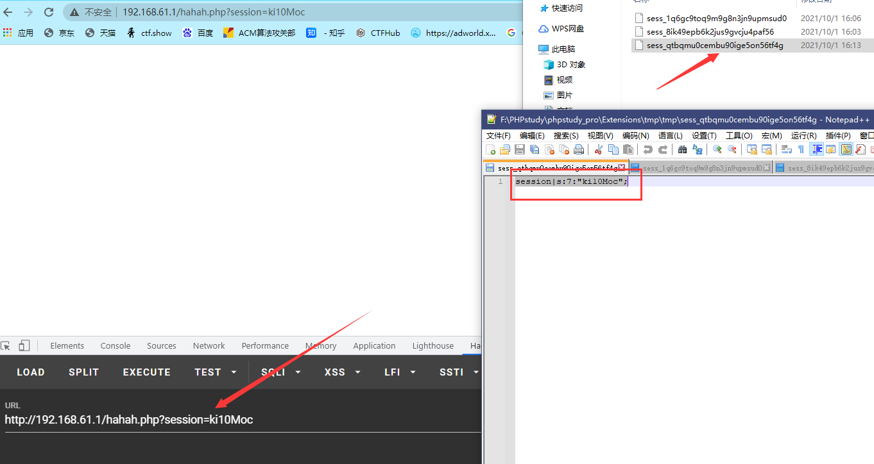Click Close All icon in Notepad++ toolbar
The height and width of the screenshot is (464, 874).
click(x=565, y=149)
